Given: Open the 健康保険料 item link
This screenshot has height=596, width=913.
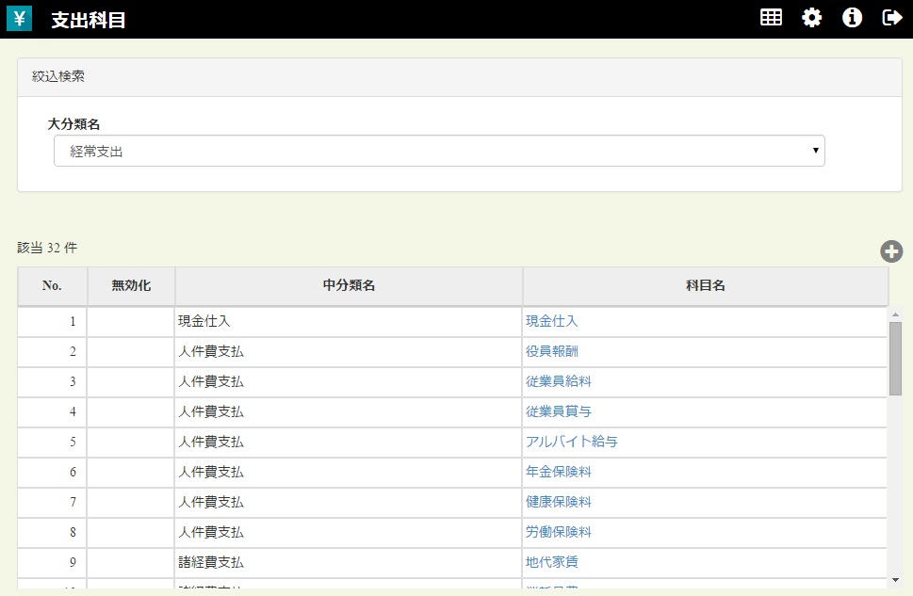Looking at the screenshot, I should 558,502.
